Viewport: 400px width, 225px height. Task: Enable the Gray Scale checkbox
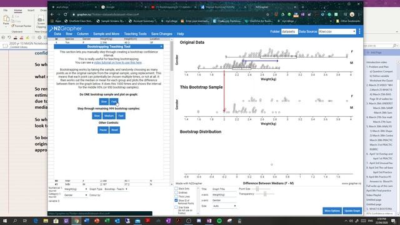176,207
